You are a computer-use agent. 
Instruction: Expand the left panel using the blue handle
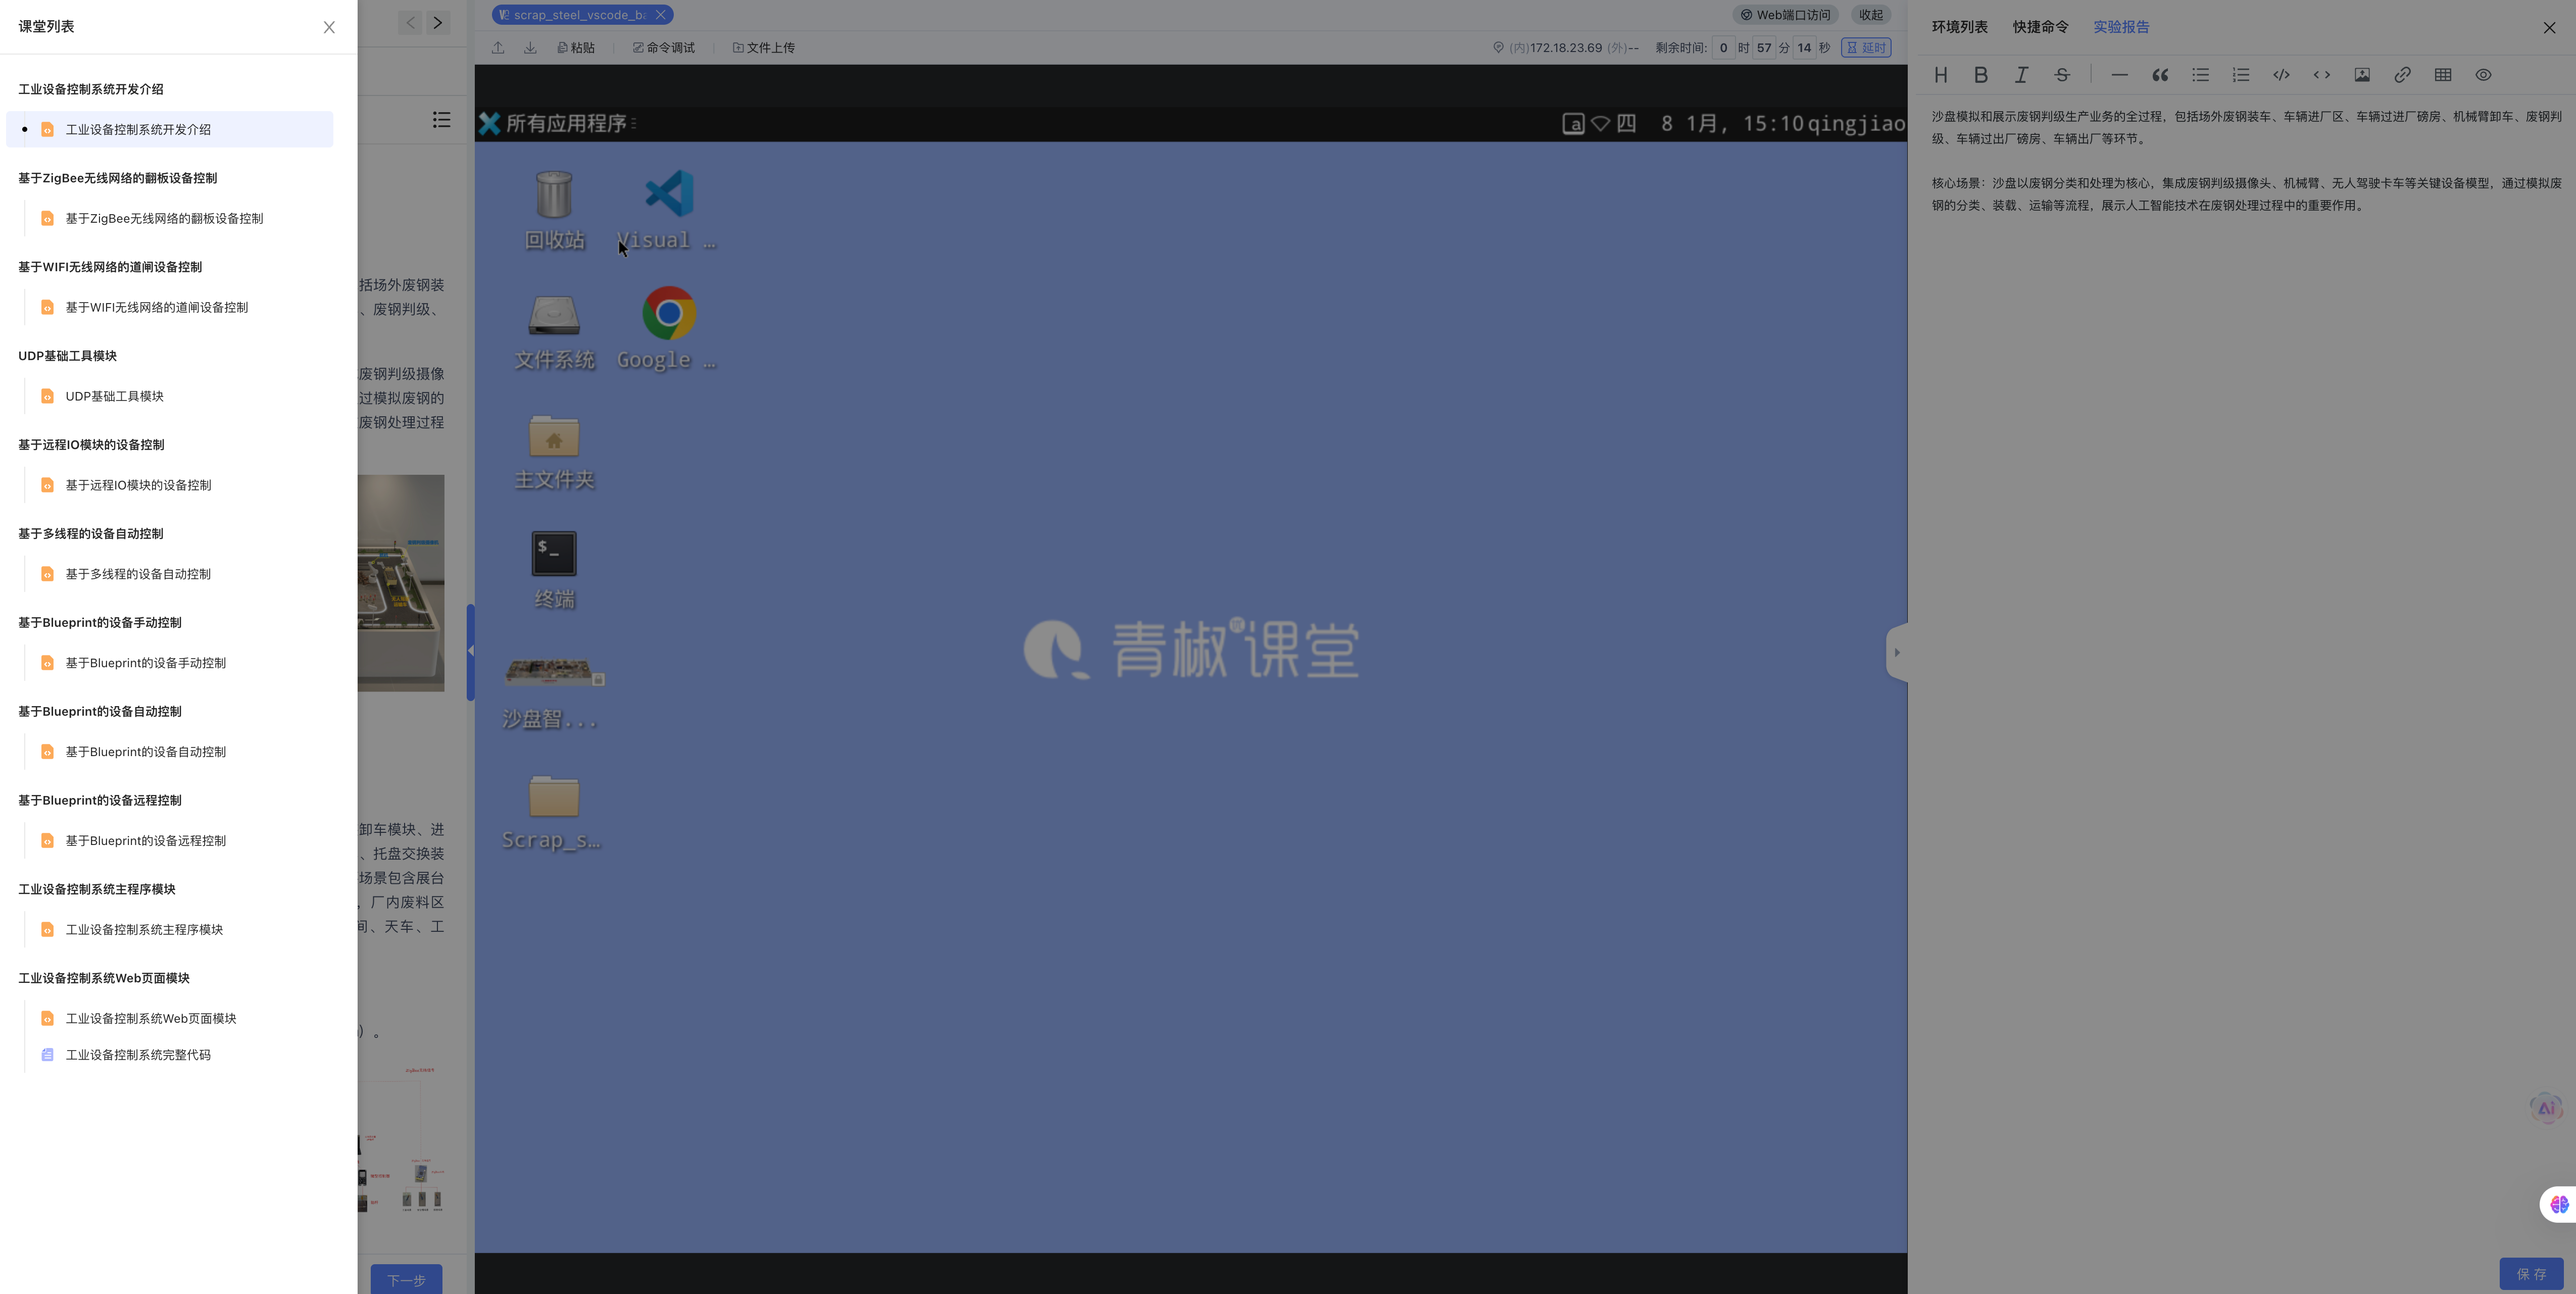point(470,651)
